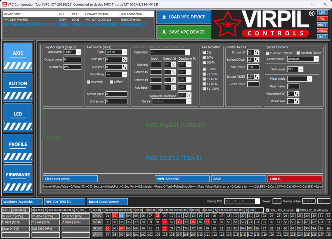The image size is (332, 239).
Task: Click blue button indicator 03
Action: pos(122,216)
